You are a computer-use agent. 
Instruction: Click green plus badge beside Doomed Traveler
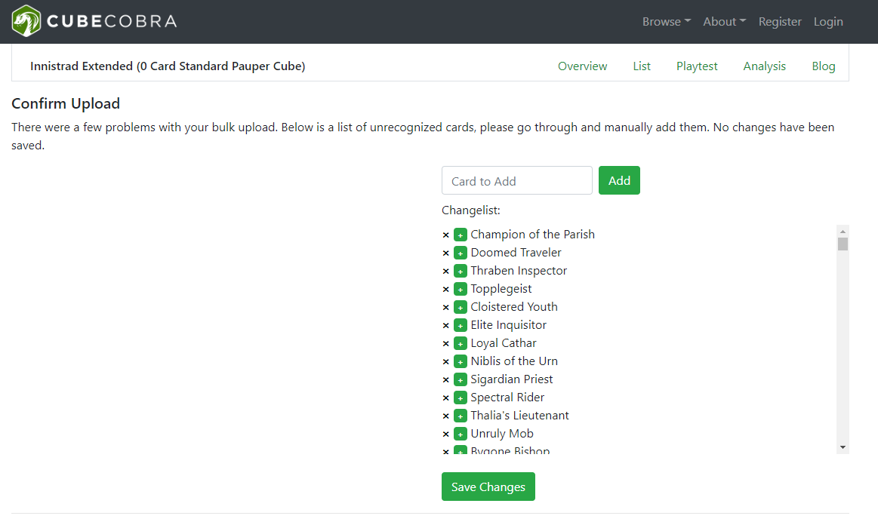[x=461, y=253]
